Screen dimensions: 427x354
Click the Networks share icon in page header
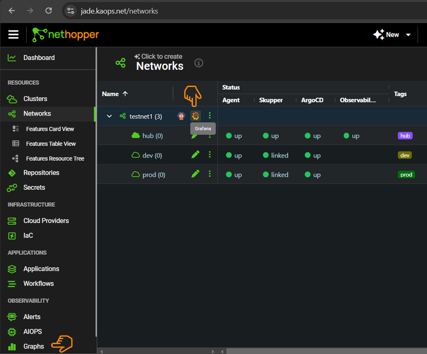pyautogui.click(x=121, y=63)
